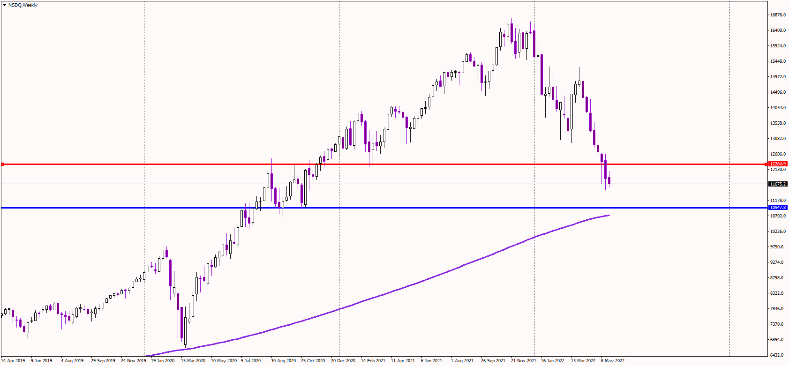Open the NSDQ,Weekly chart dropdown arrow
This screenshot has width=789, height=366.
(4, 5)
